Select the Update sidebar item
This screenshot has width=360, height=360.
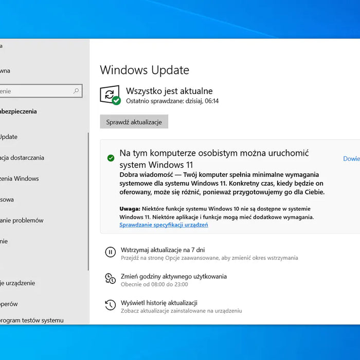pos(9,137)
